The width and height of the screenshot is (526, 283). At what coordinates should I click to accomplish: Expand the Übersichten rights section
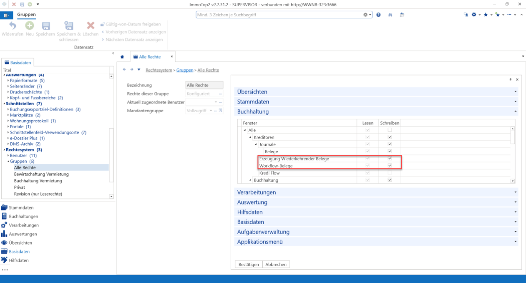coord(376,92)
